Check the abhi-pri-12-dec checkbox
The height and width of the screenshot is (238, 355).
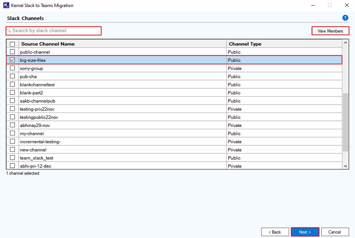pyautogui.click(x=13, y=166)
